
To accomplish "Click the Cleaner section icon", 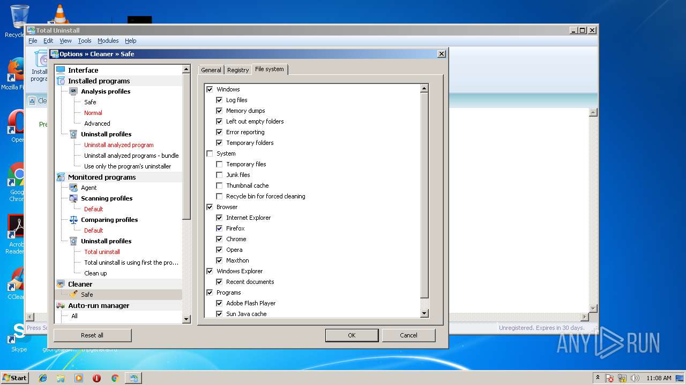I will coord(61,284).
